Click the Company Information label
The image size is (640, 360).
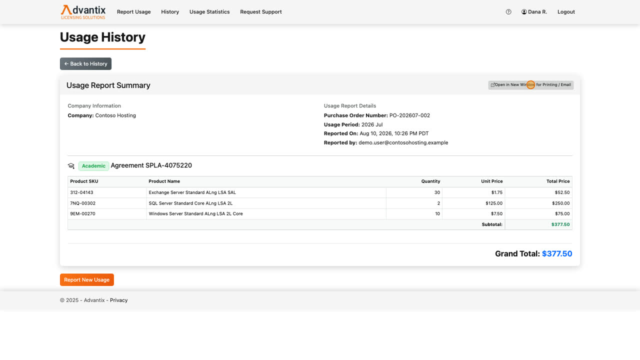point(94,106)
